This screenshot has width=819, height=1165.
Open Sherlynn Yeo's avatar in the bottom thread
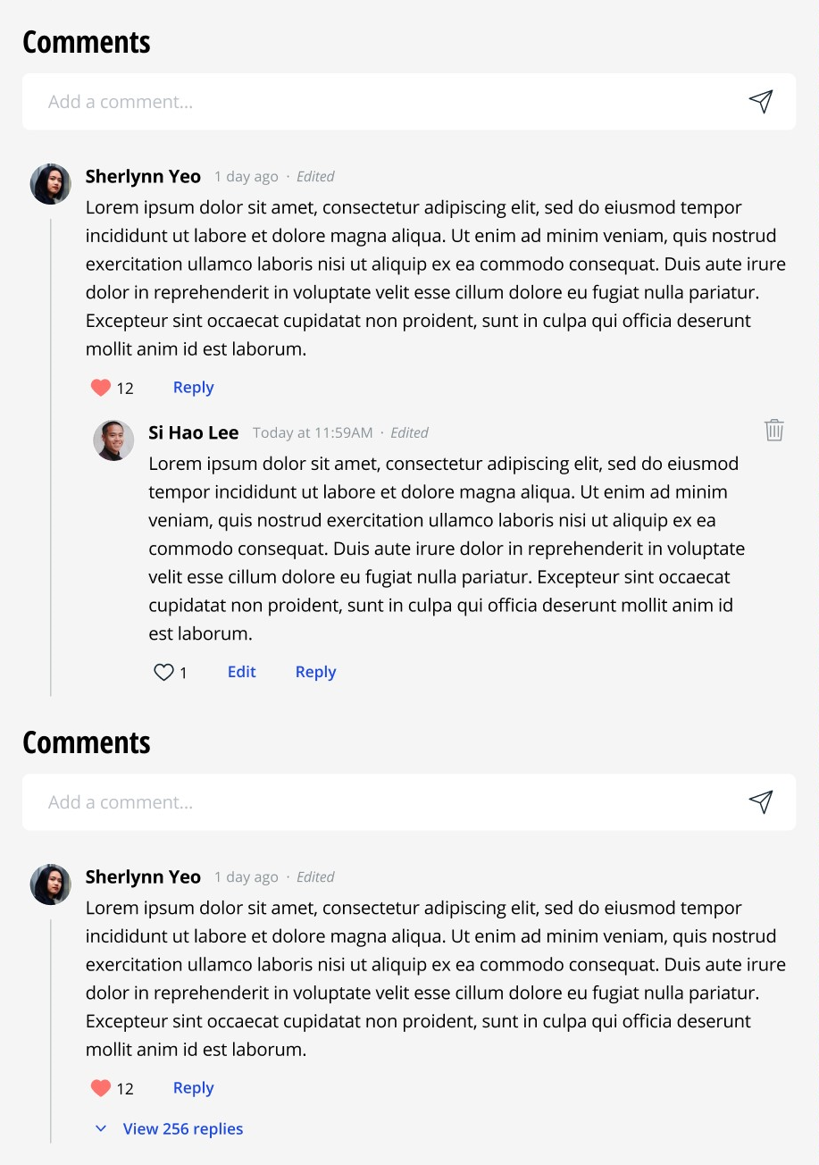tap(51, 884)
